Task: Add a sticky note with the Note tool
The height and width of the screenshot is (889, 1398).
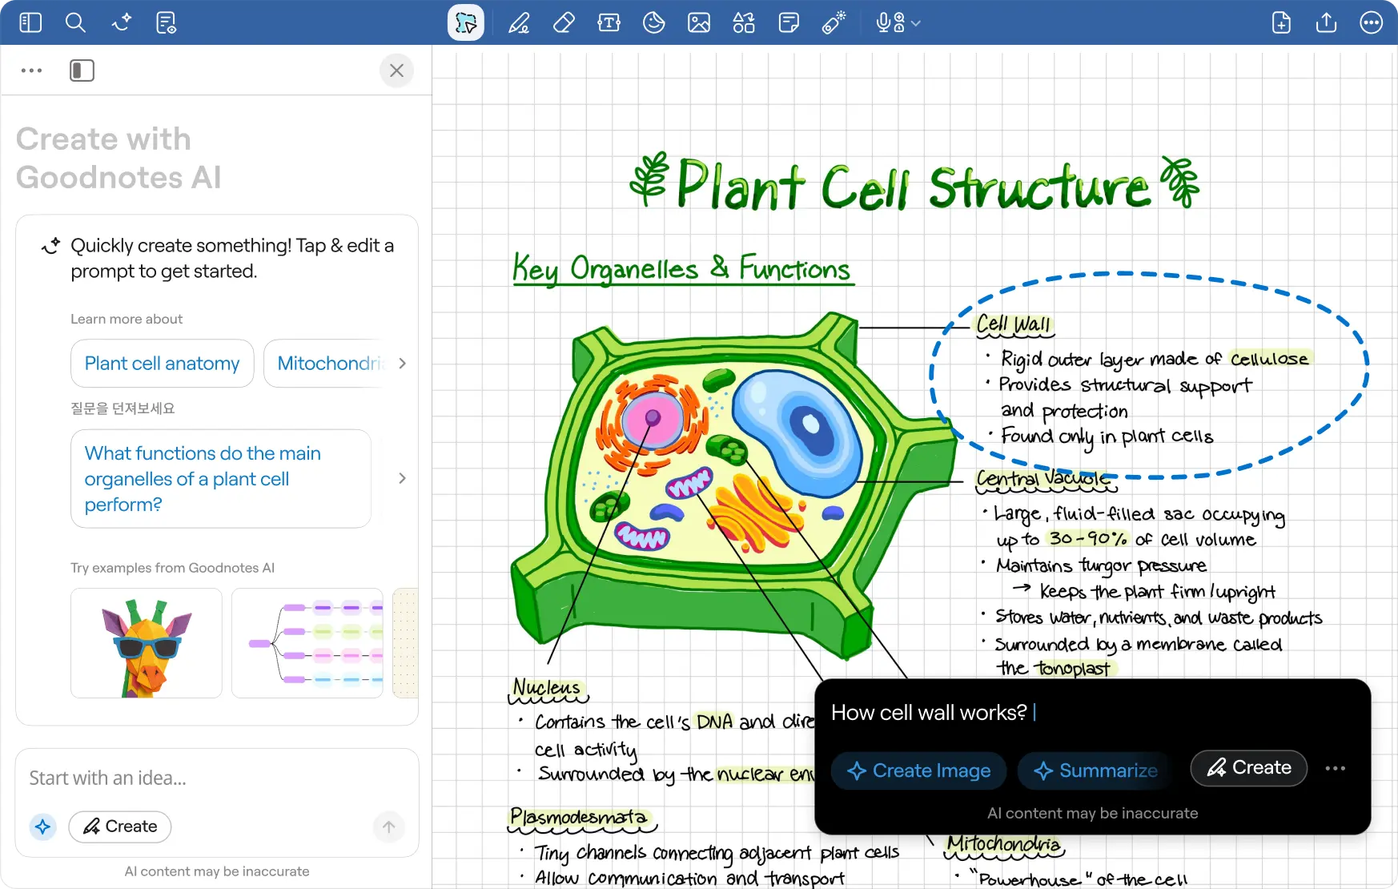Action: pyautogui.click(x=789, y=22)
